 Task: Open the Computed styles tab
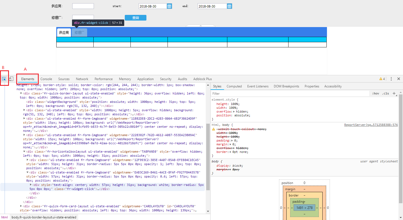pos(234,86)
